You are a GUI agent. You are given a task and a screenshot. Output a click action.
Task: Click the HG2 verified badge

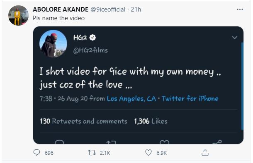point(92,38)
